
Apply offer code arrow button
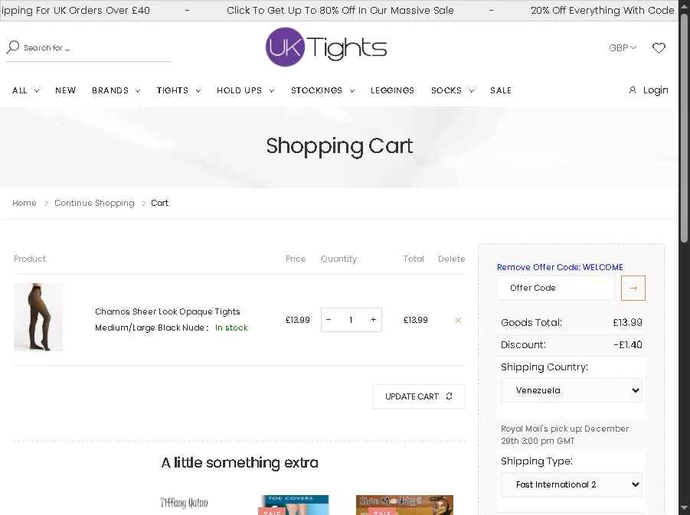[633, 288]
